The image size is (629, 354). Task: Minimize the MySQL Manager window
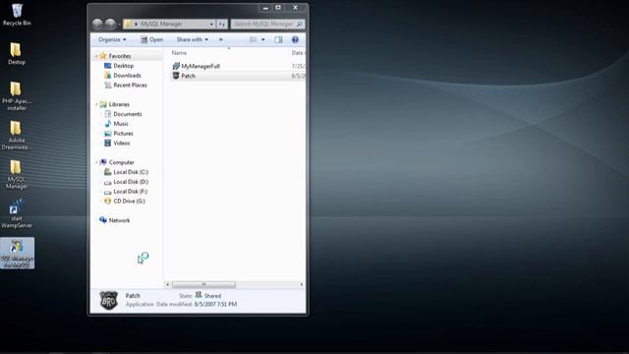click(x=265, y=8)
